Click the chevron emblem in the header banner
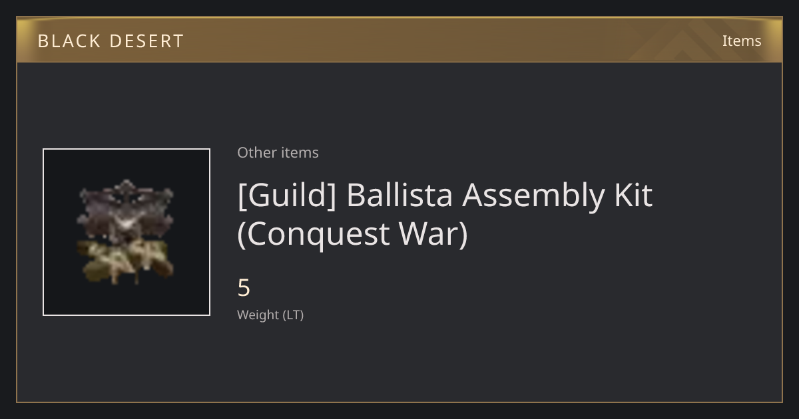Screen dimensions: 799x419 pos(686,40)
